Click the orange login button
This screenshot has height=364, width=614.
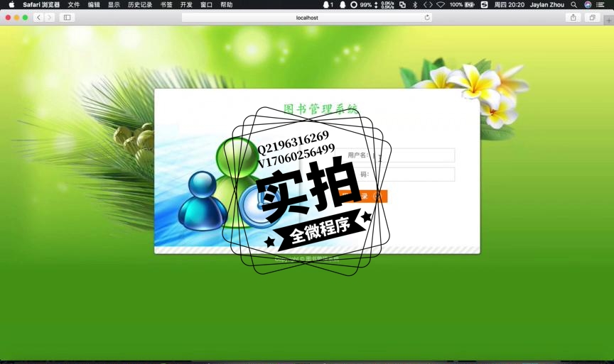click(x=363, y=197)
